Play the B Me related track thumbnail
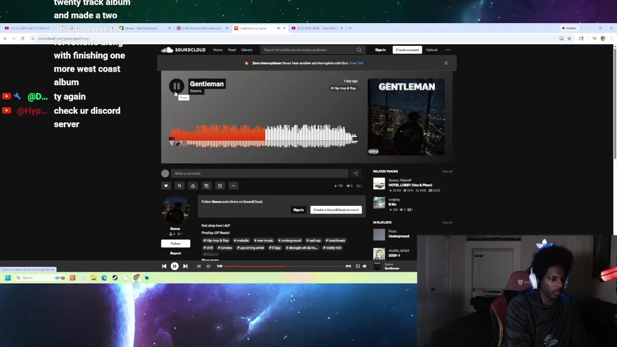 tap(379, 202)
